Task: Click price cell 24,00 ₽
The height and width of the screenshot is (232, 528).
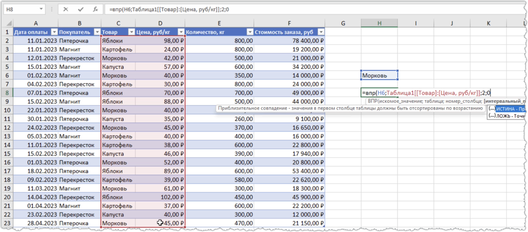Action: tap(160, 49)
